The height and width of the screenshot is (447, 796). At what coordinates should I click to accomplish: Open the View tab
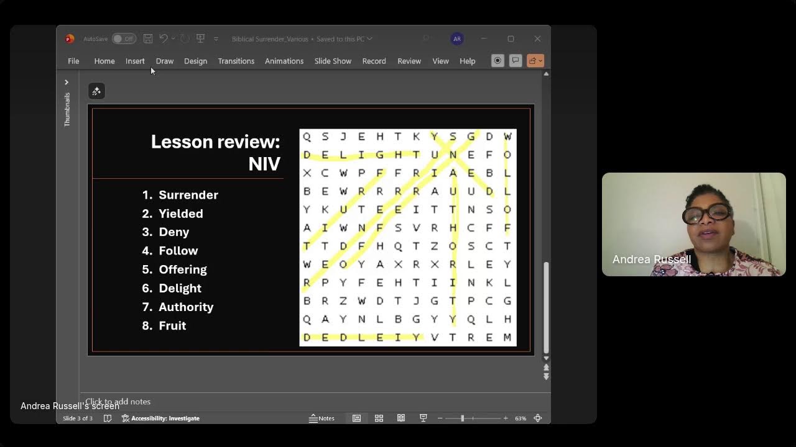coord(440,61)
